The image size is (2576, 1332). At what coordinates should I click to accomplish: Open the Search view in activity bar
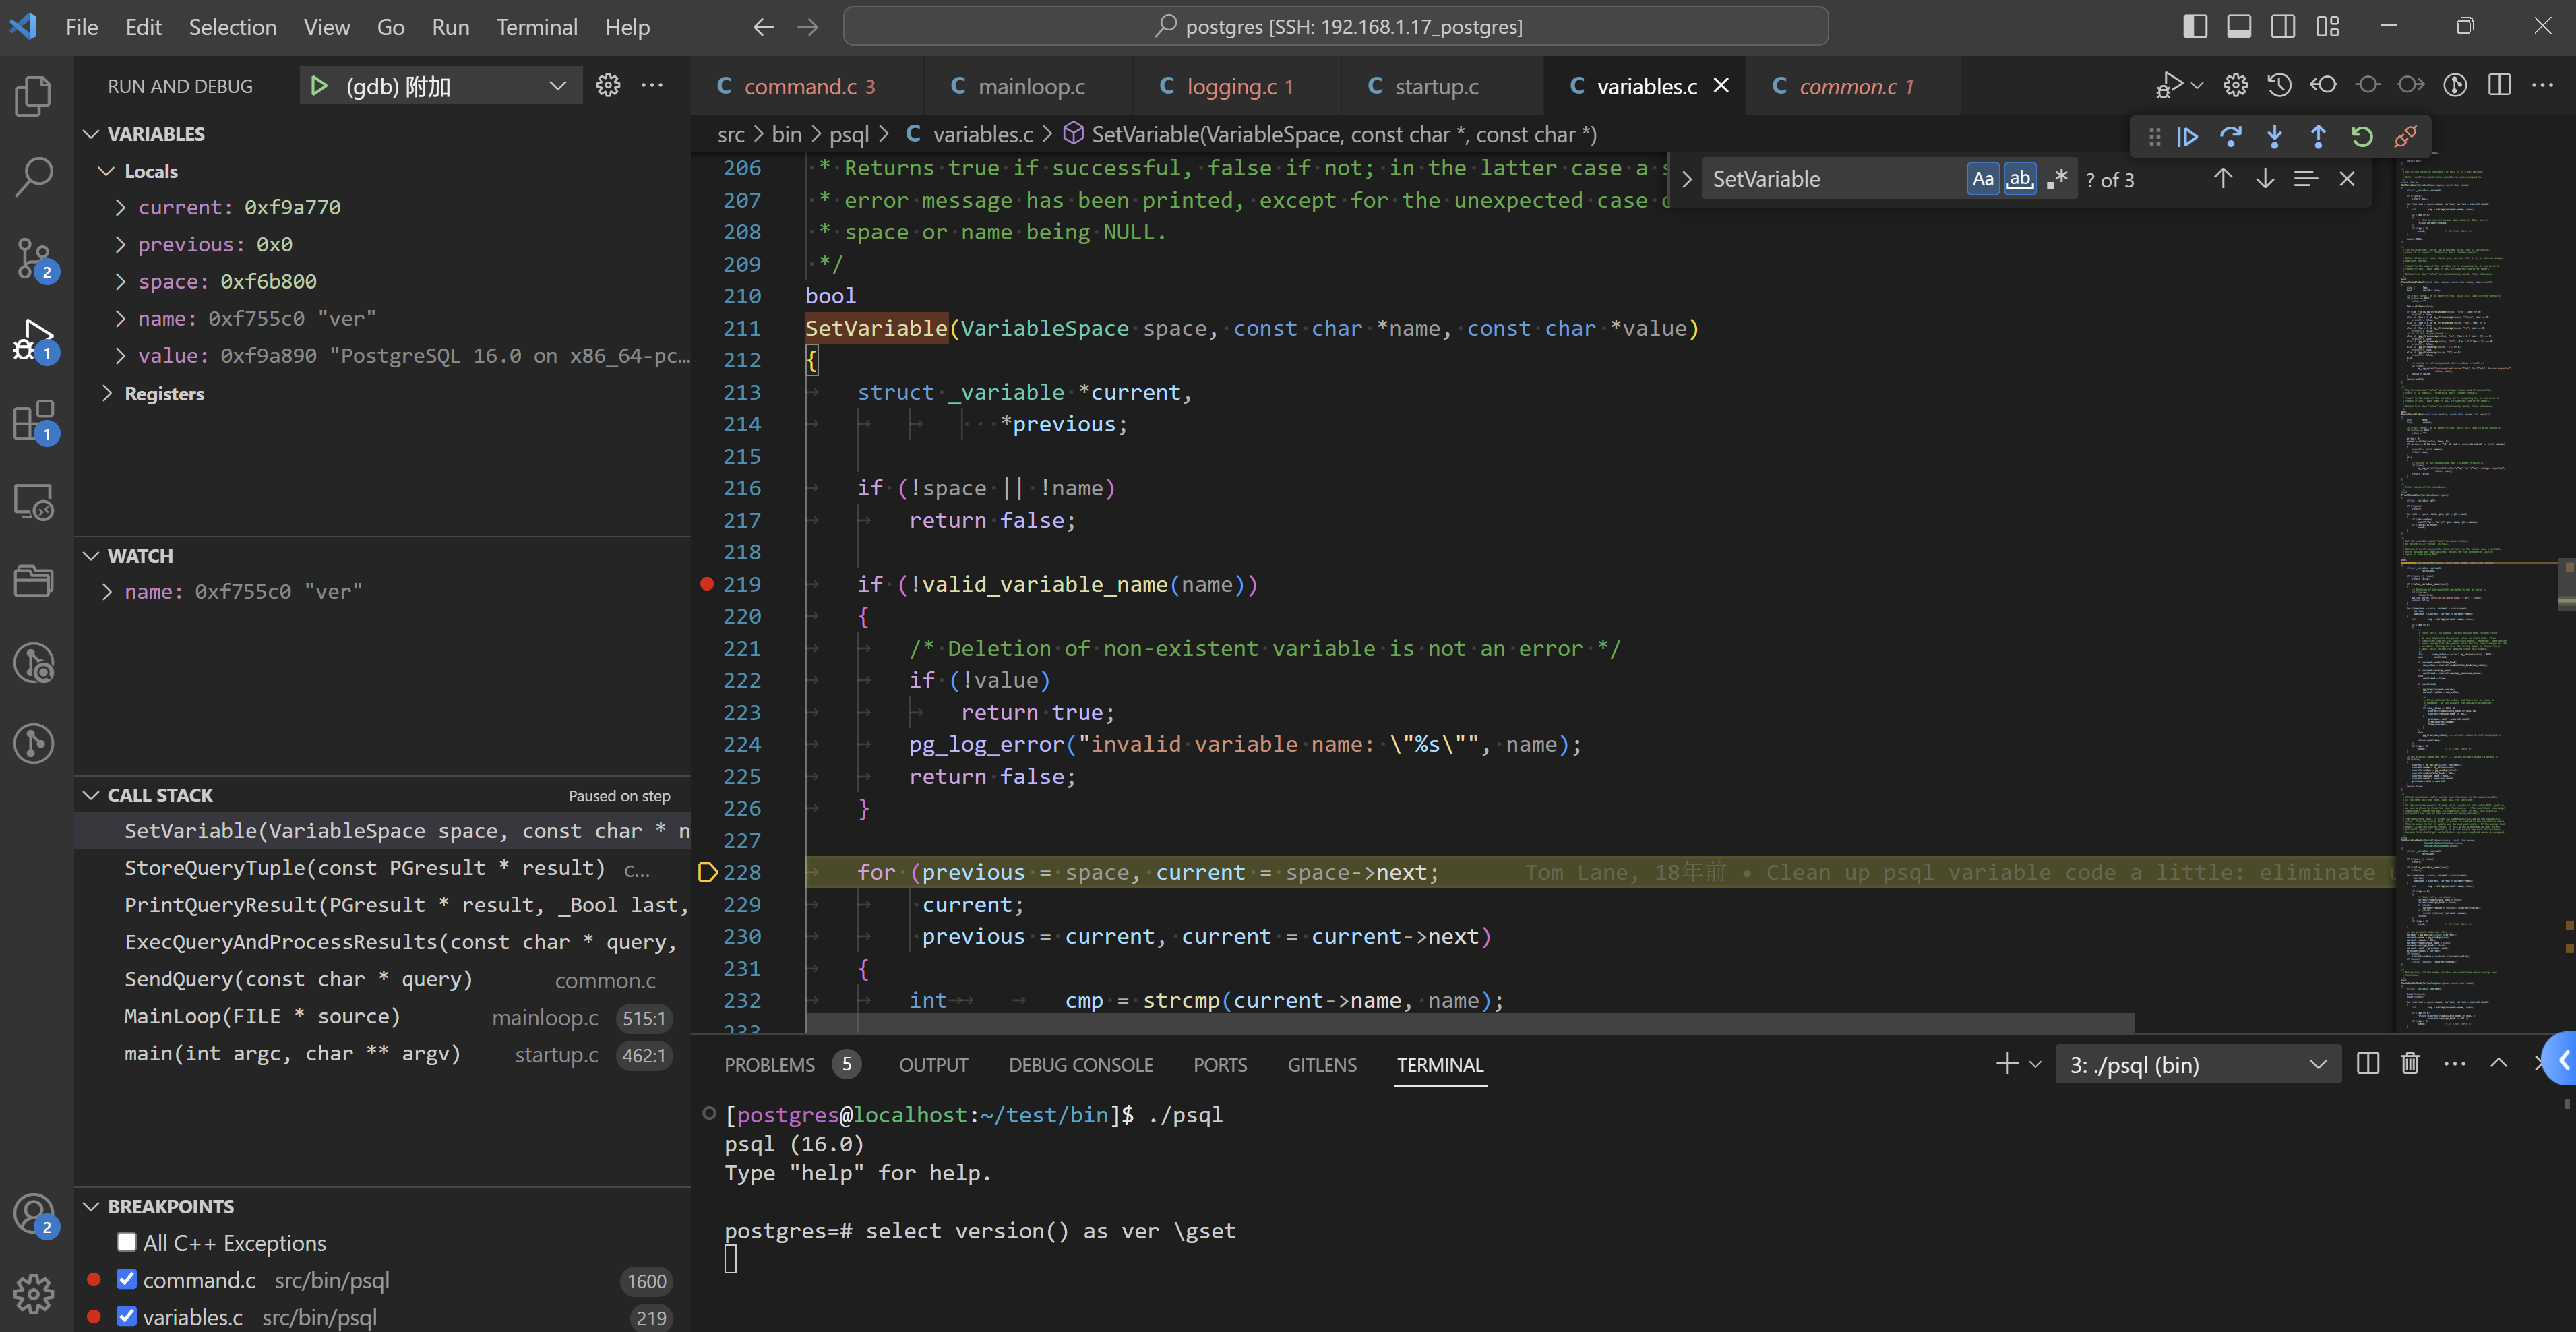click(x=34, y=176)
